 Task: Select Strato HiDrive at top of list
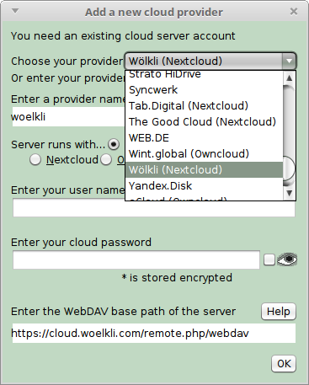(x=204, y=75)
